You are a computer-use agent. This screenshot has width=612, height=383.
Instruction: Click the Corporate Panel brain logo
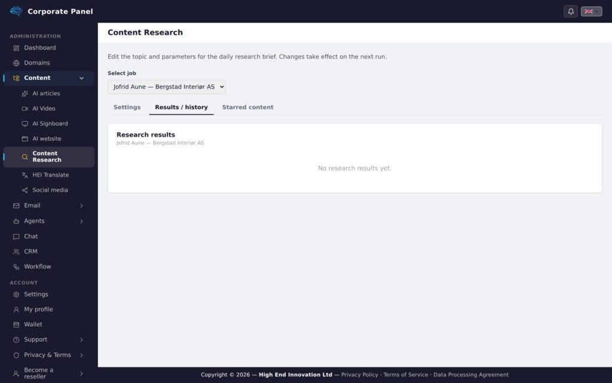pyautogui.click(x=16, y=11)
